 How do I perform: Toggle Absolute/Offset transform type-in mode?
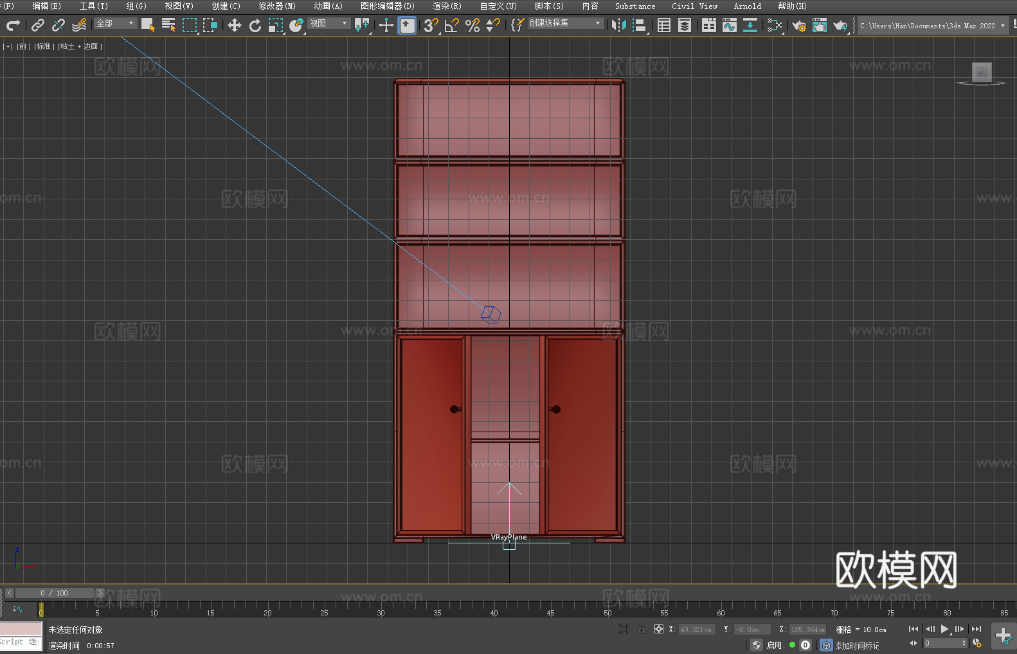[x=659, y=629]
